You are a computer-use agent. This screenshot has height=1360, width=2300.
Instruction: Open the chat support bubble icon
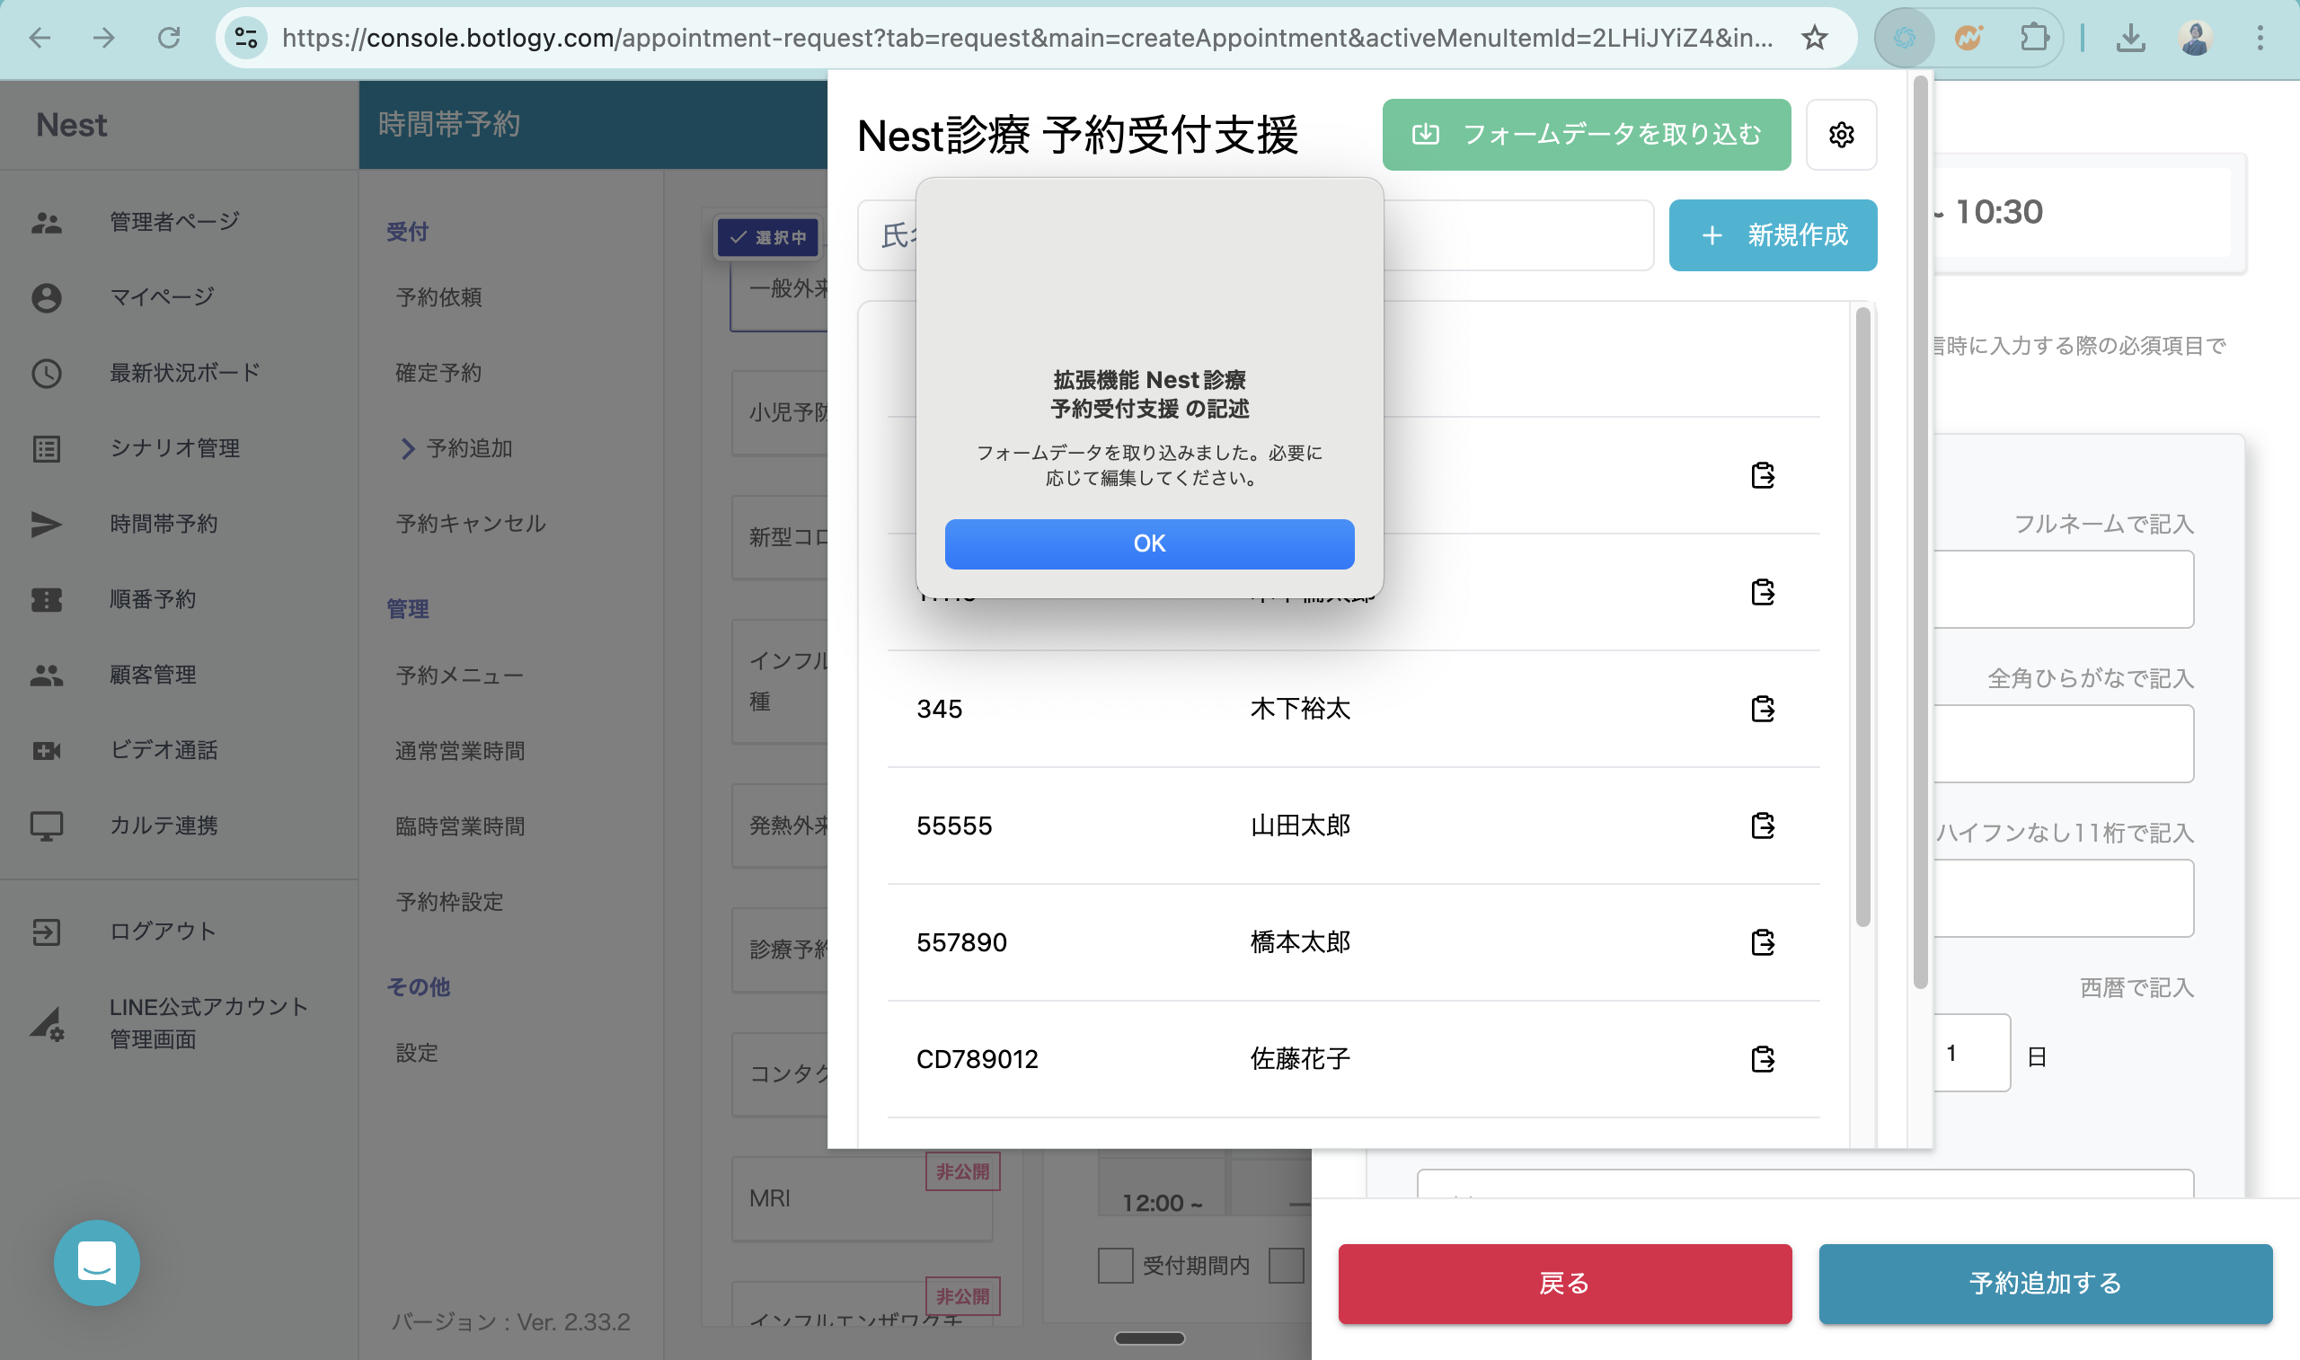pyautogui.click(x=97, y=1262)
